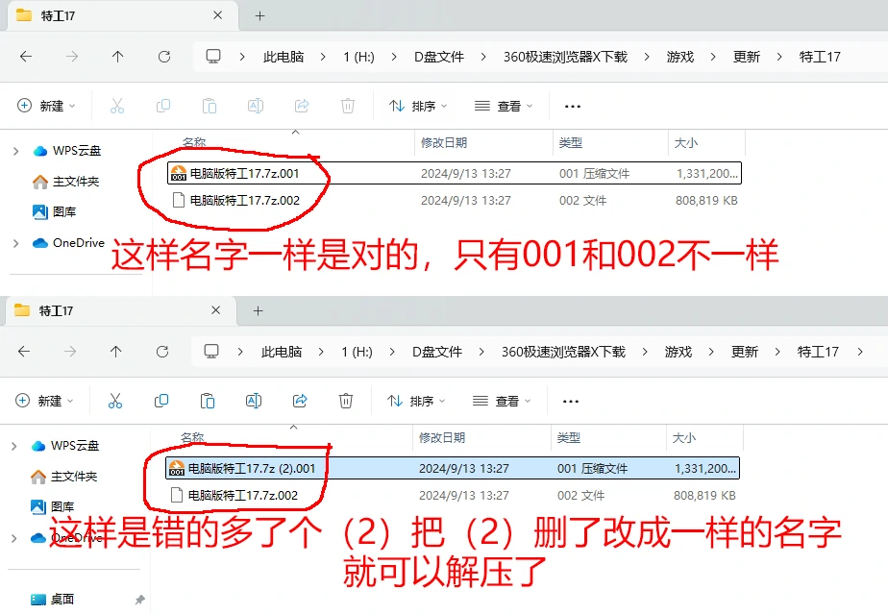Expand the 新建 new item menu
This screenshot has height=614, width=888.
tap(44, 106)
